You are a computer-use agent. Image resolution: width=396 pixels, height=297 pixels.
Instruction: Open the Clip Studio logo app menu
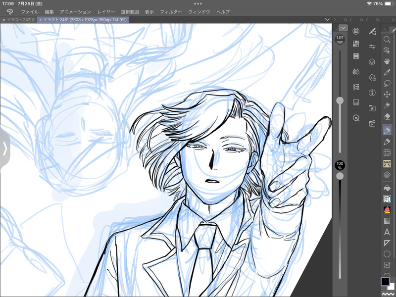tap(9, 11)
